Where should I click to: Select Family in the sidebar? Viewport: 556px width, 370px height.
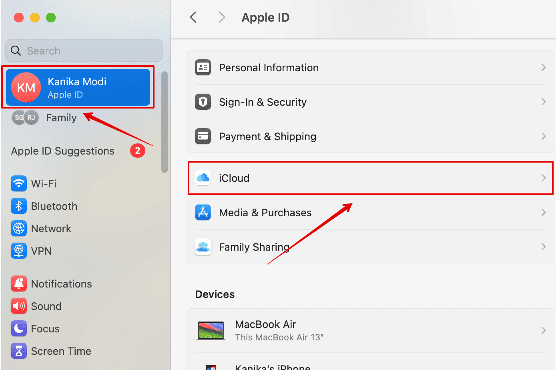point(61,118)
